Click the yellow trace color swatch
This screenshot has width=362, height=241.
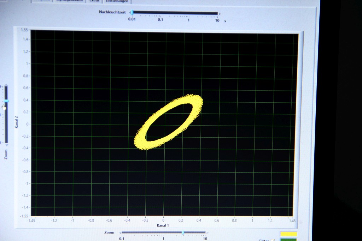288,234
